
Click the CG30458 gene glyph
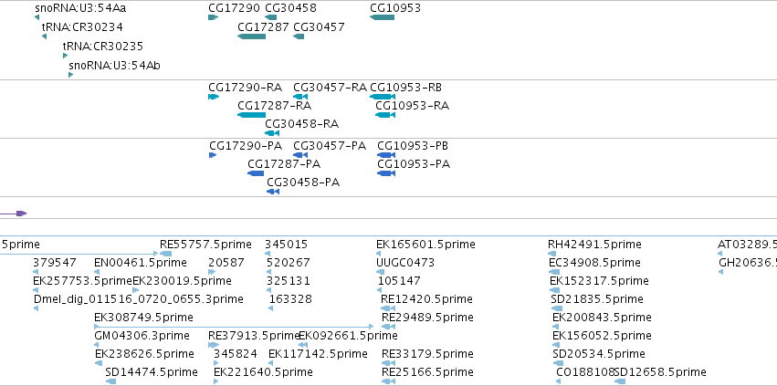(x=271, y=17)
